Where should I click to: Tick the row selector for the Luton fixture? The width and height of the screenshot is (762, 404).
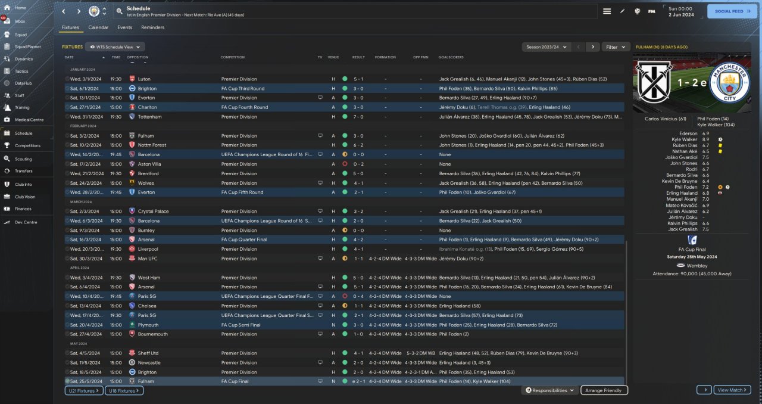(x=67, y=79)
